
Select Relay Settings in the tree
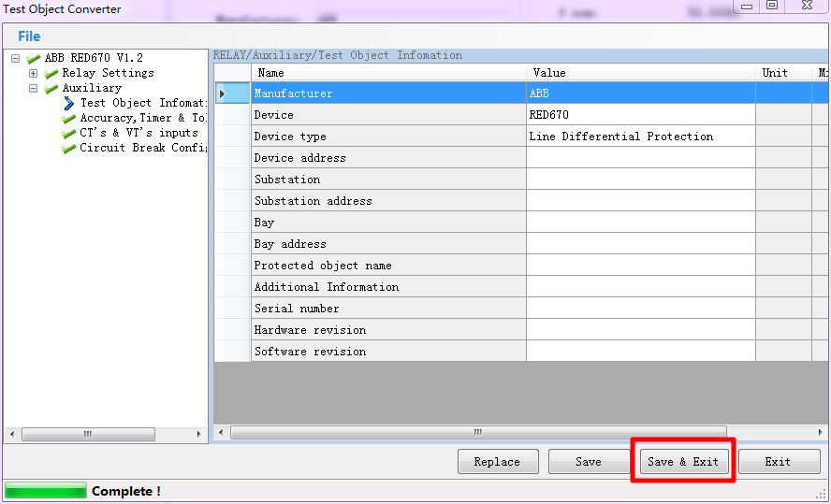coord(109,73)
